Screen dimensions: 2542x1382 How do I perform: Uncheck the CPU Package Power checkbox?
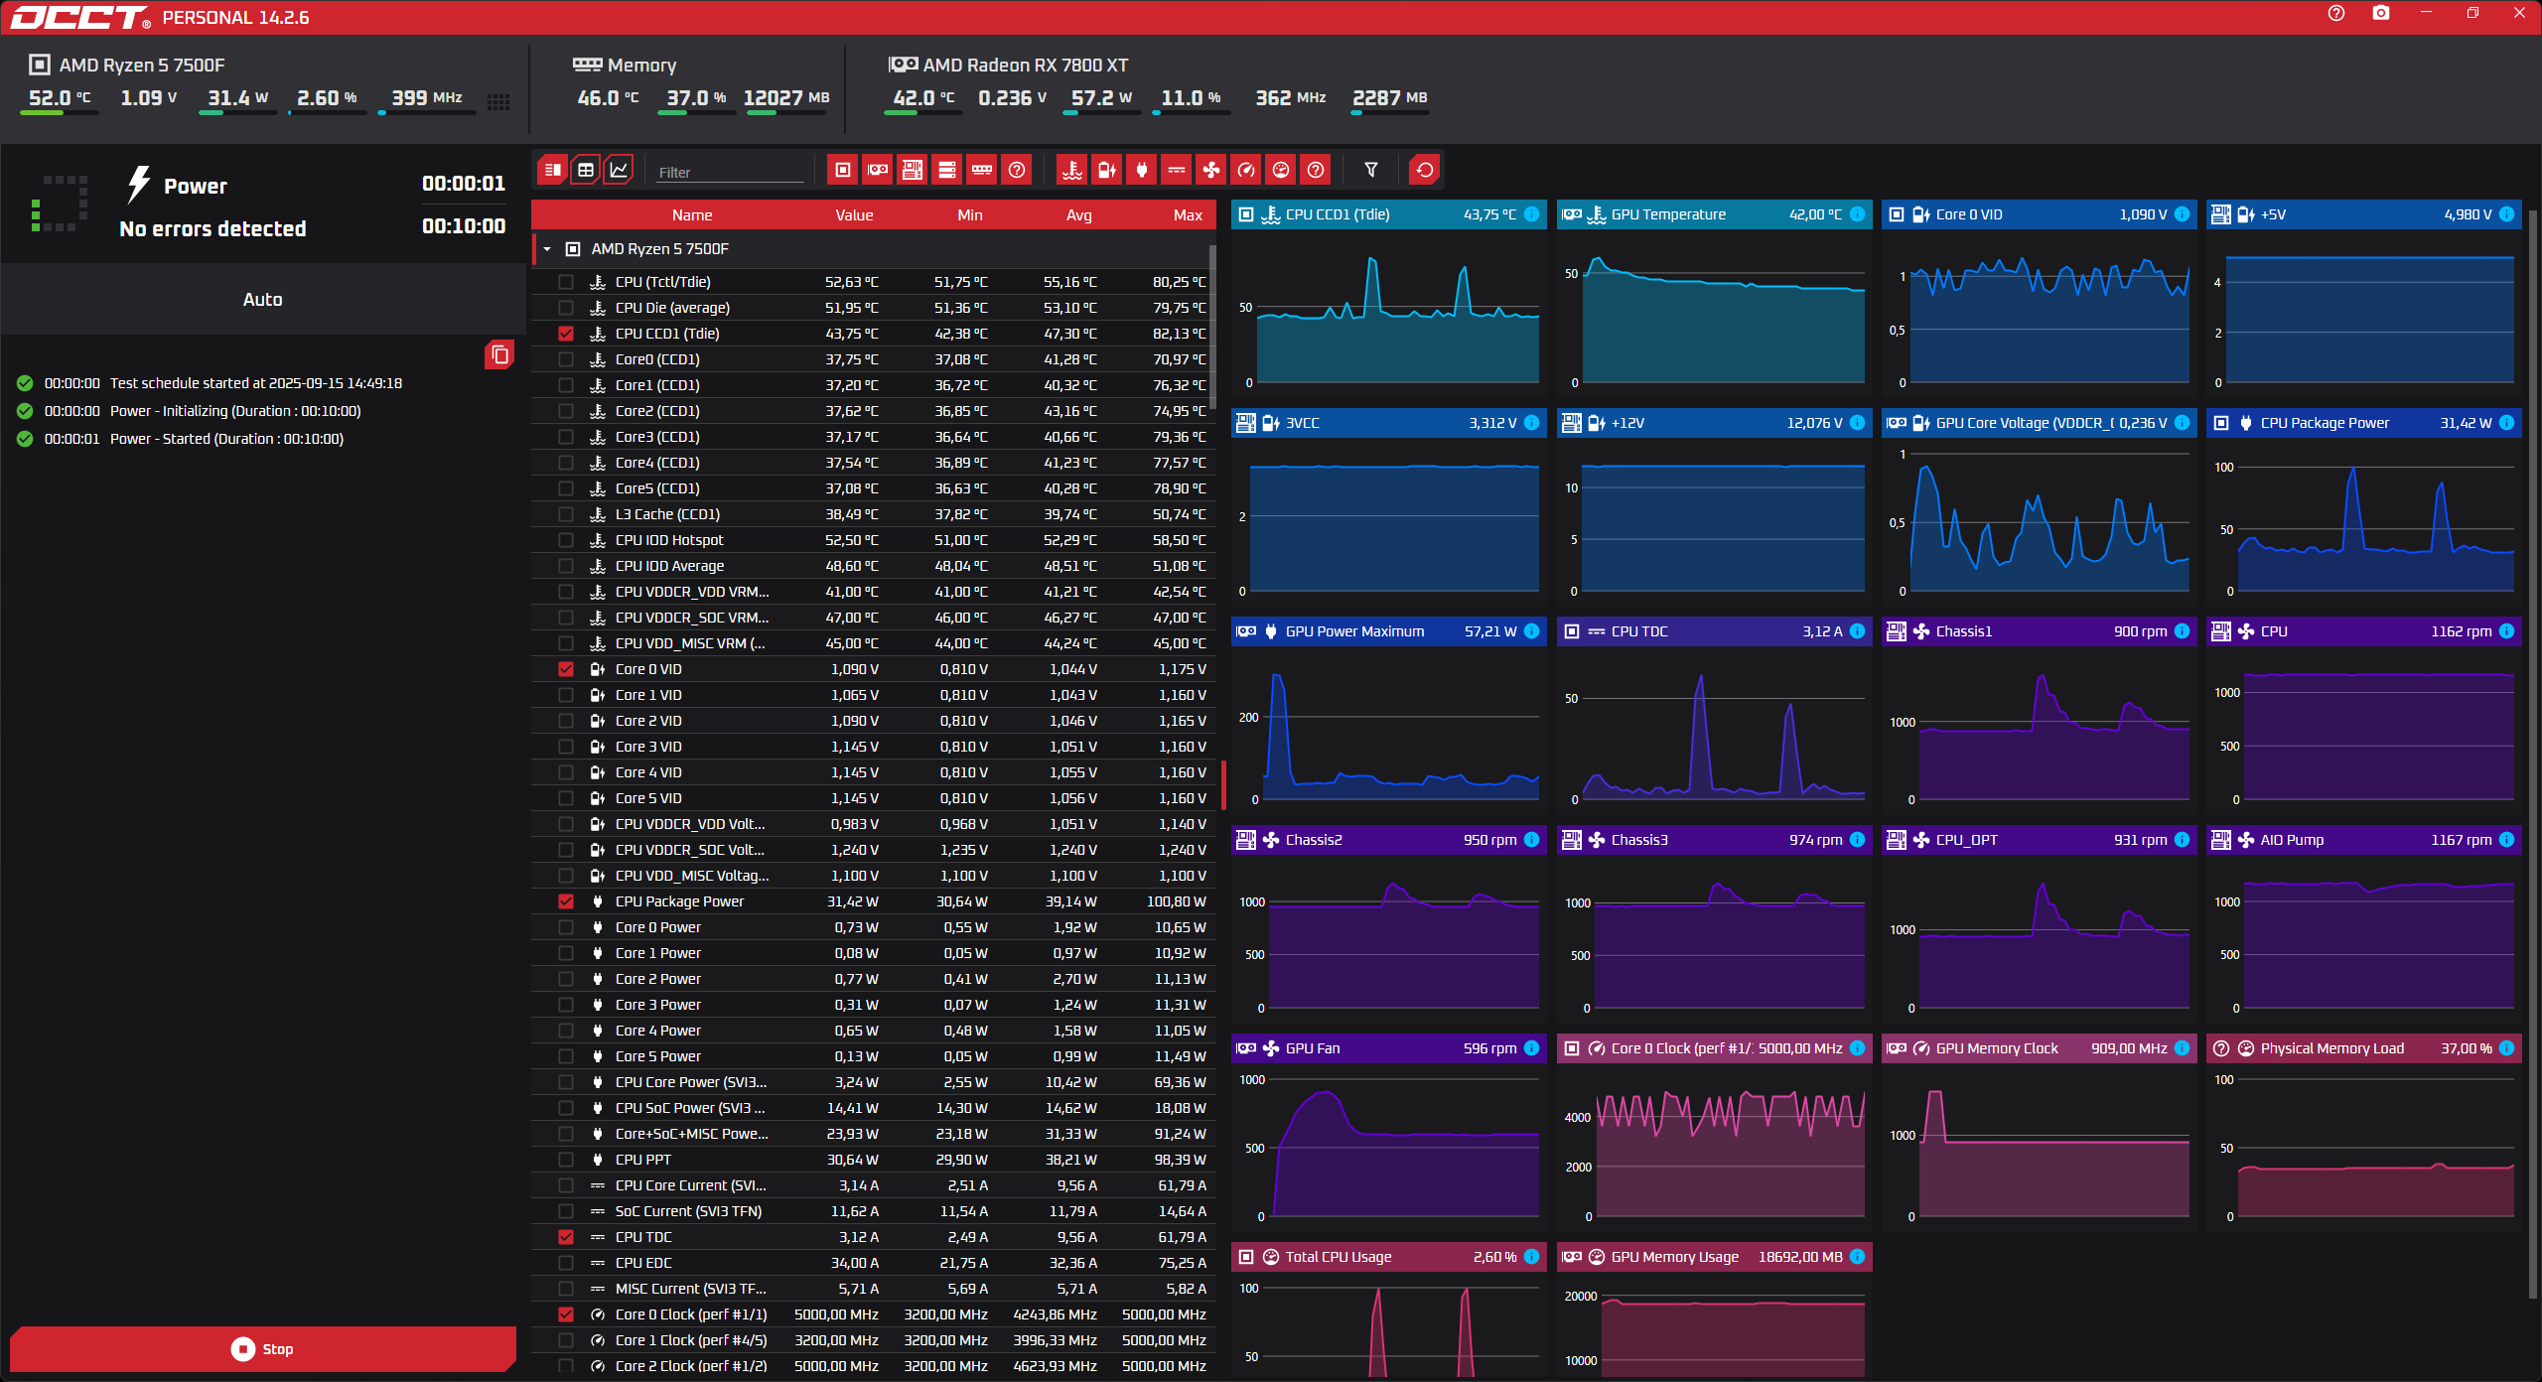click(x=566, y=901)
